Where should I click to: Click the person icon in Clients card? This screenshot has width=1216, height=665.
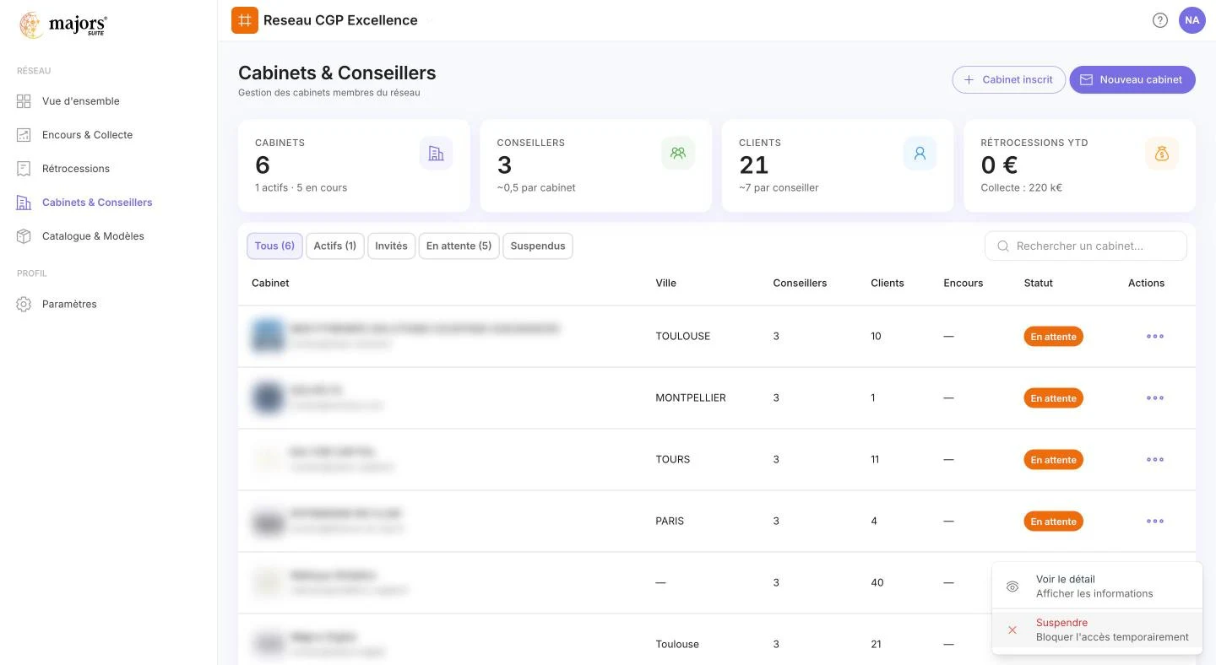coord(920,154)
